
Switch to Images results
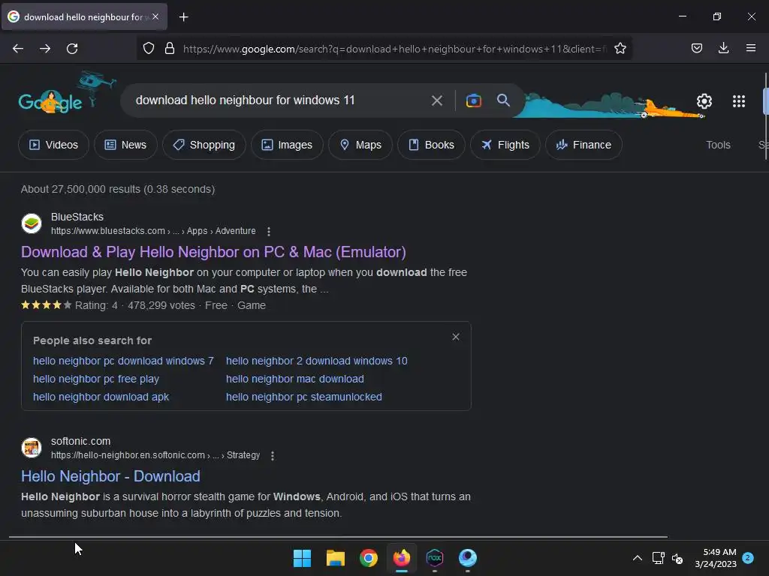click(x=287, y=145)
